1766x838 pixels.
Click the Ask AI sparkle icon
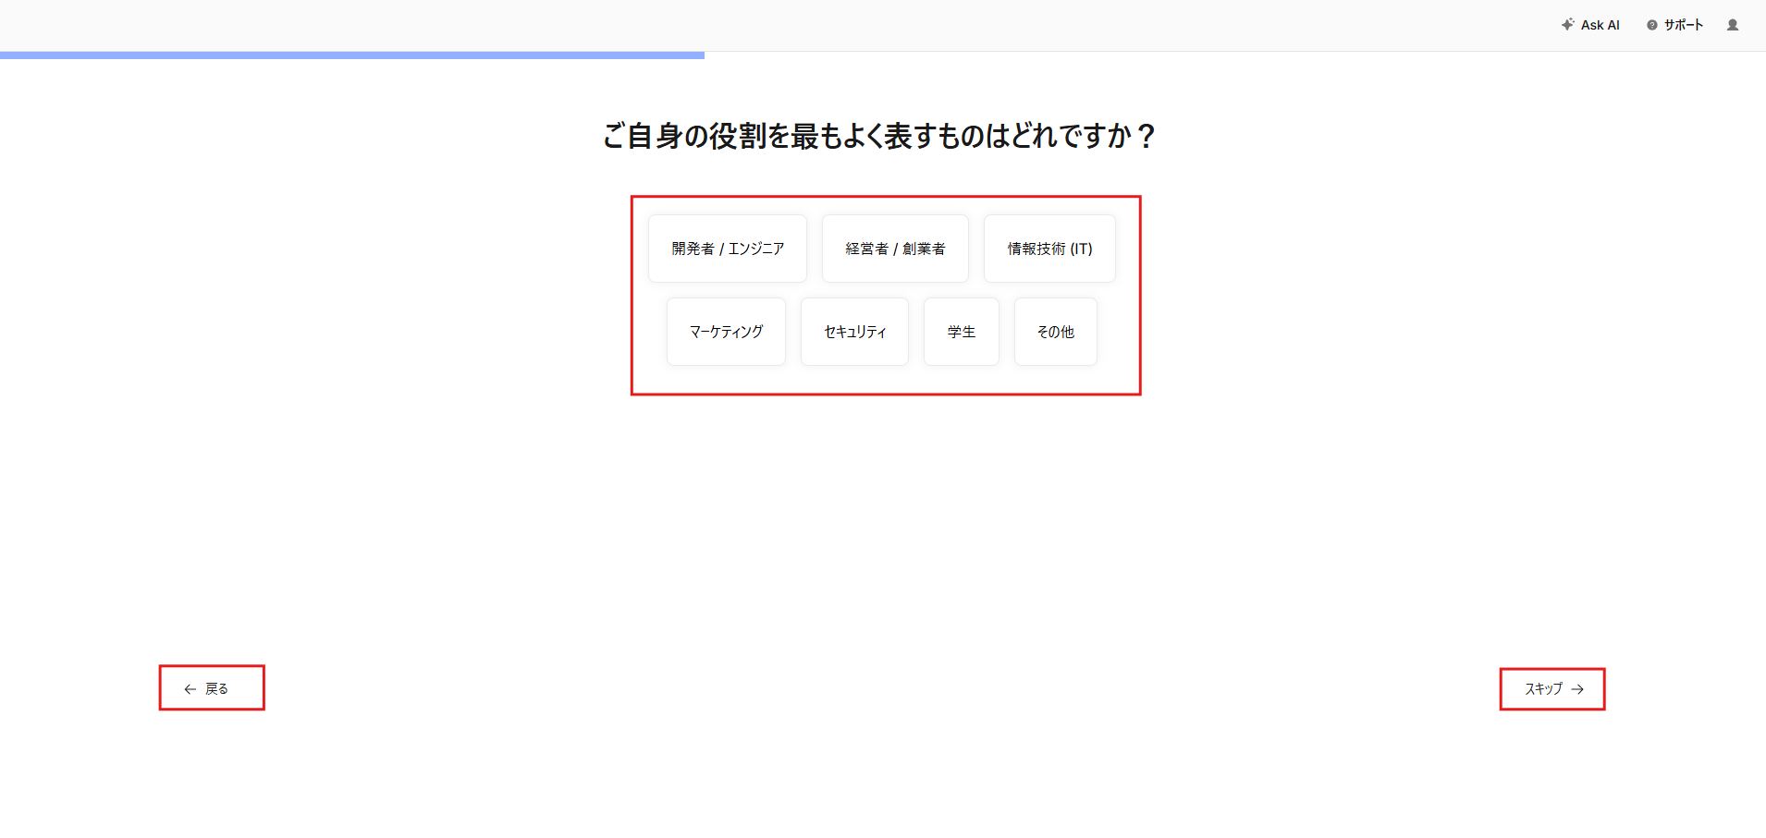tap(1567, 25)
